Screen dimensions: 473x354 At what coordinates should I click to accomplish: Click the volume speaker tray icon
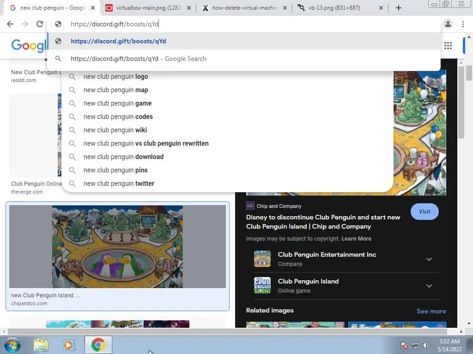[426, 345]
